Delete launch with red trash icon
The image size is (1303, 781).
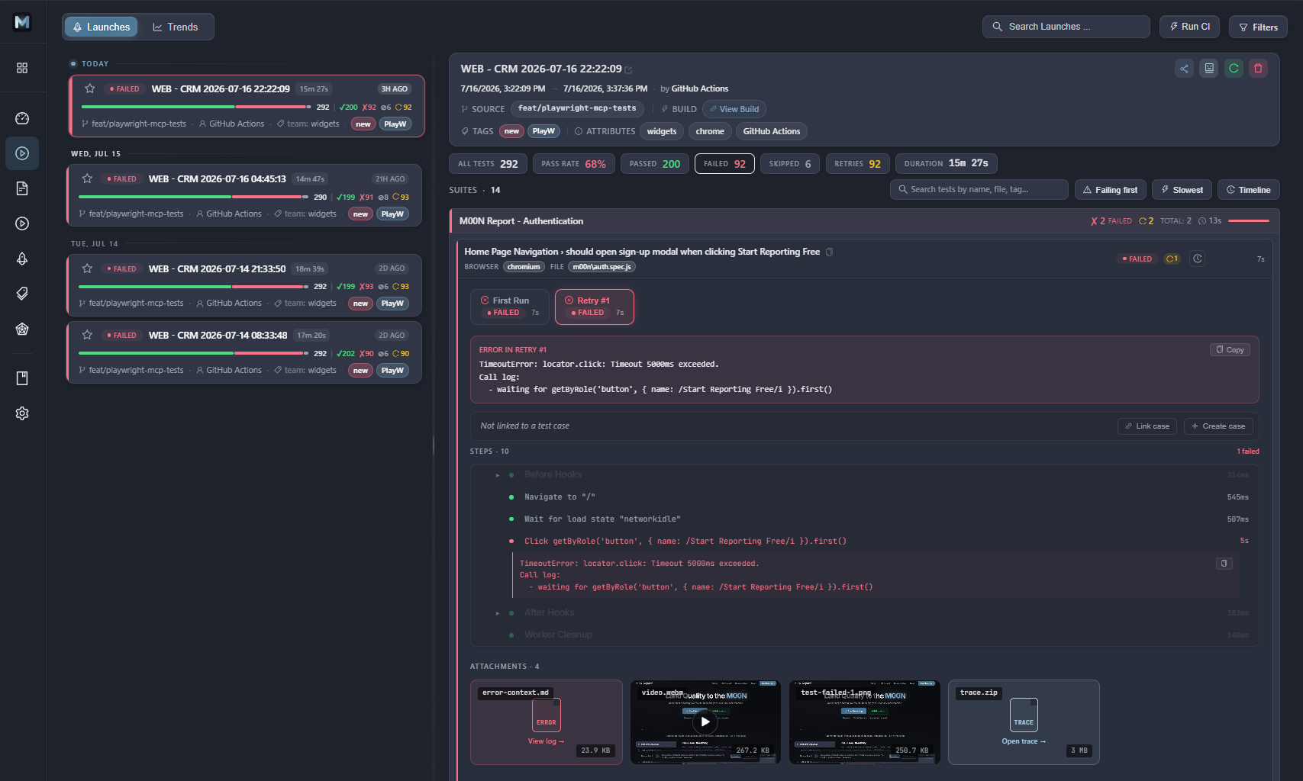pyautogui.click(x=1258, y=69)
